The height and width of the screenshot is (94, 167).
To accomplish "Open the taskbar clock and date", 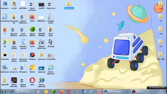I will (x=161, y=92).
